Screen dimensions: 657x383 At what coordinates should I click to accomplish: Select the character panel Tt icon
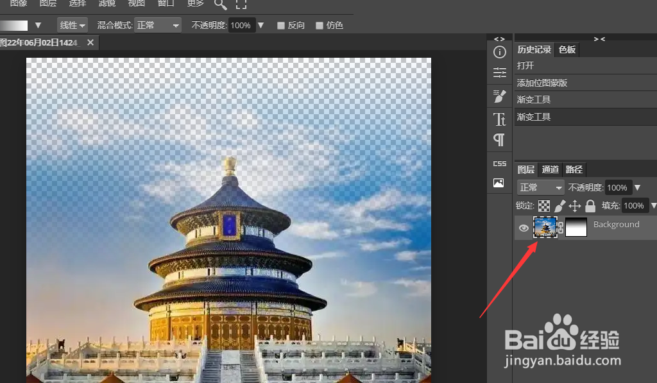tap(499, 119)
